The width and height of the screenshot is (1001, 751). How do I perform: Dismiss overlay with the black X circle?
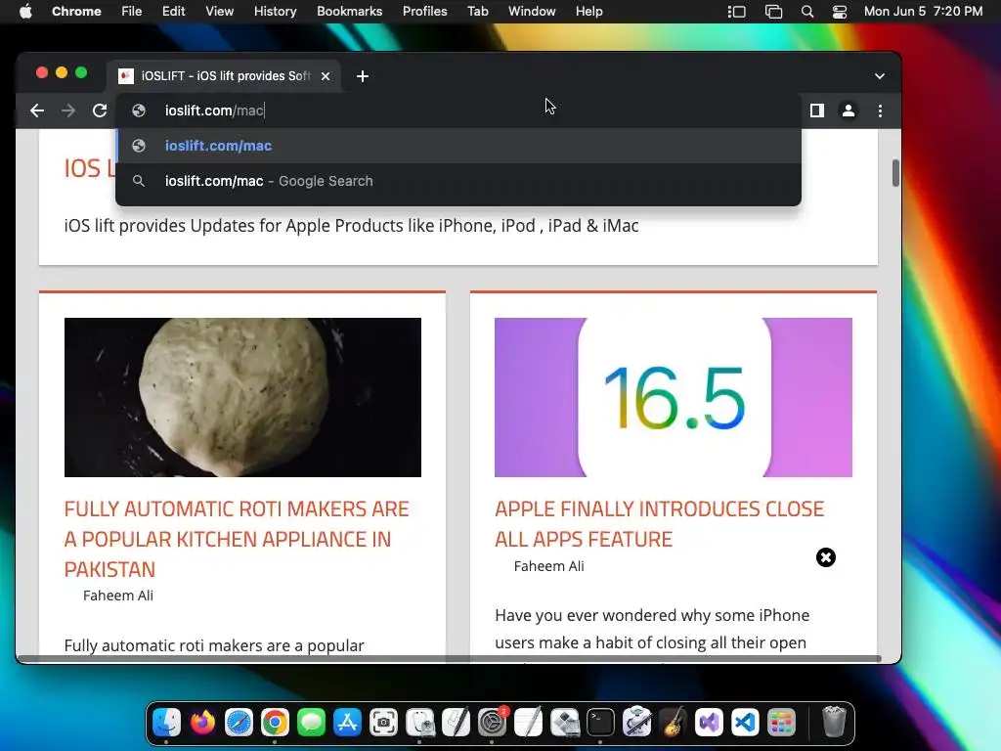(825, 557)
